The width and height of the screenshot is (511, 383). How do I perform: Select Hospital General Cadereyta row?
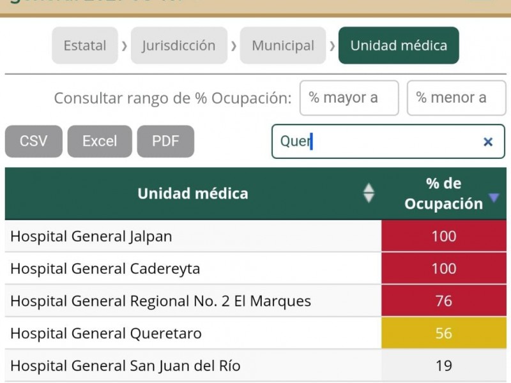(256, 268)
